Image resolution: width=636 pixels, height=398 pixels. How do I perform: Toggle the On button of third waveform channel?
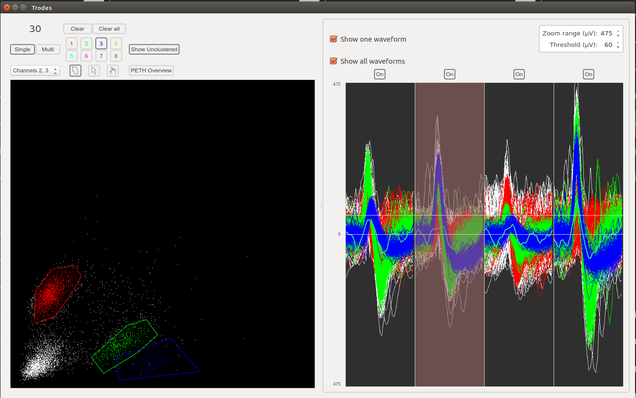point(519,74)
